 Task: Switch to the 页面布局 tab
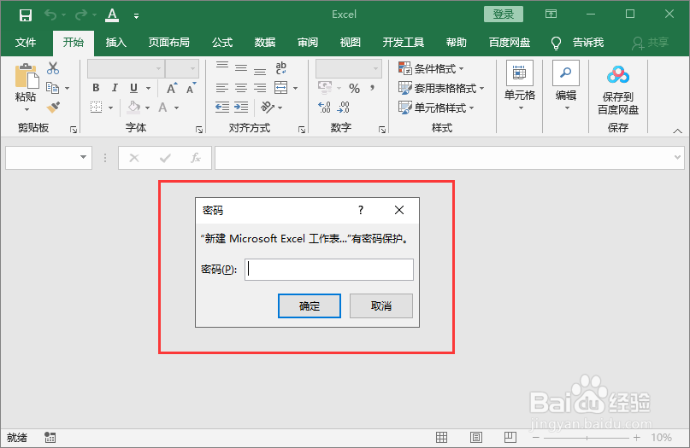pos(169,42)
